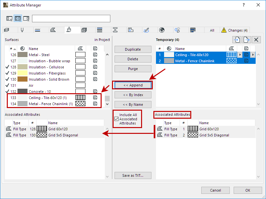Select Metal - Fence Chainlink (1) project row

tap(54, 104)
